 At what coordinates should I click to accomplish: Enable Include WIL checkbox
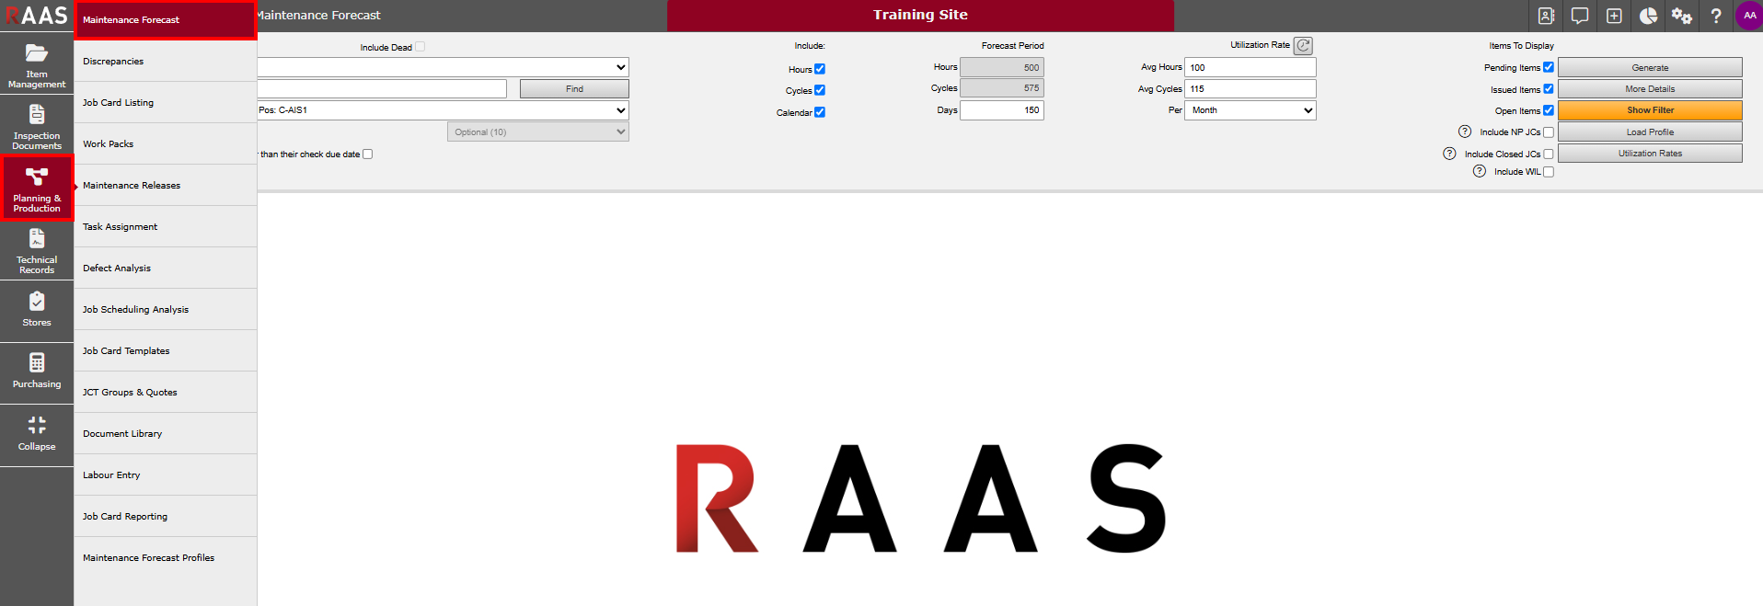[x=1549, y=172]
